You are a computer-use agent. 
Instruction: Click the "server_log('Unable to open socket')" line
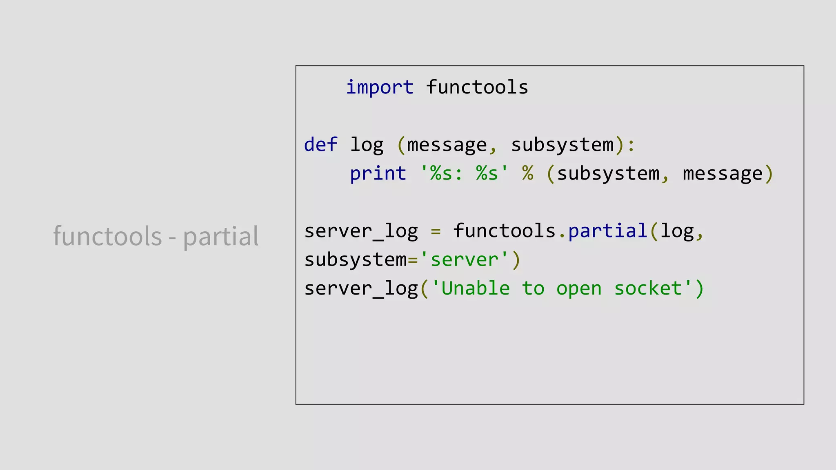pos(504,288)
